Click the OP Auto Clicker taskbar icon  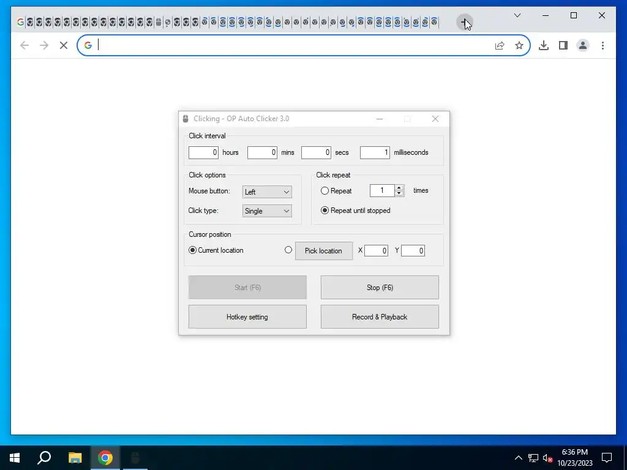point(135,458)
